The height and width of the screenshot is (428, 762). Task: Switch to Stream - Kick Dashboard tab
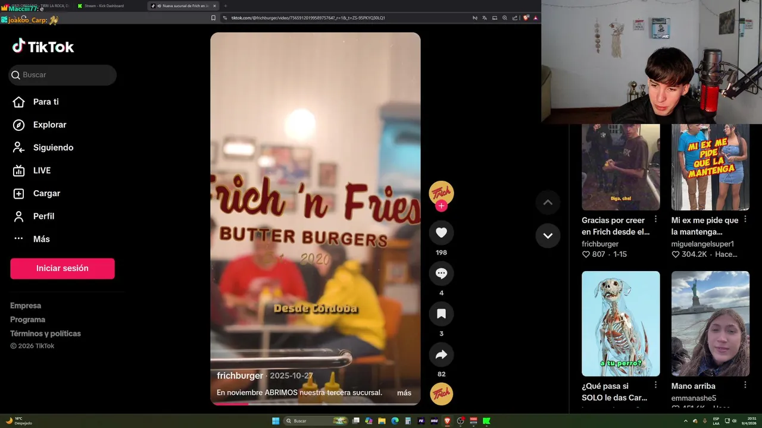104,6
